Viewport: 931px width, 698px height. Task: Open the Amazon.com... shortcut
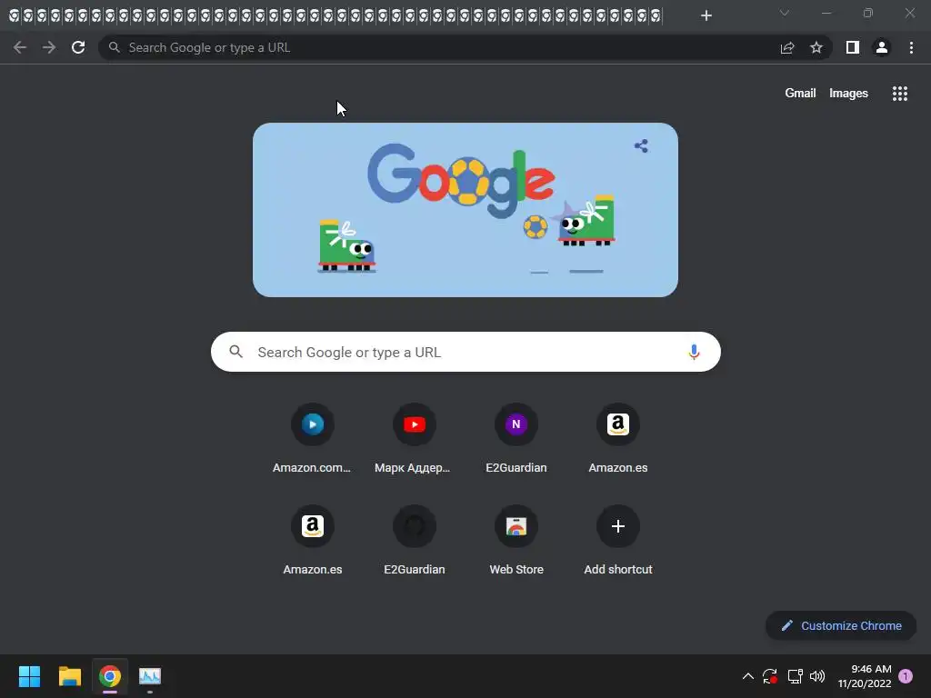(313, 439)
